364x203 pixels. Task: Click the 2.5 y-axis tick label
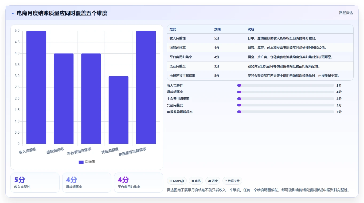pyautogui.click(x=17, y=87)
